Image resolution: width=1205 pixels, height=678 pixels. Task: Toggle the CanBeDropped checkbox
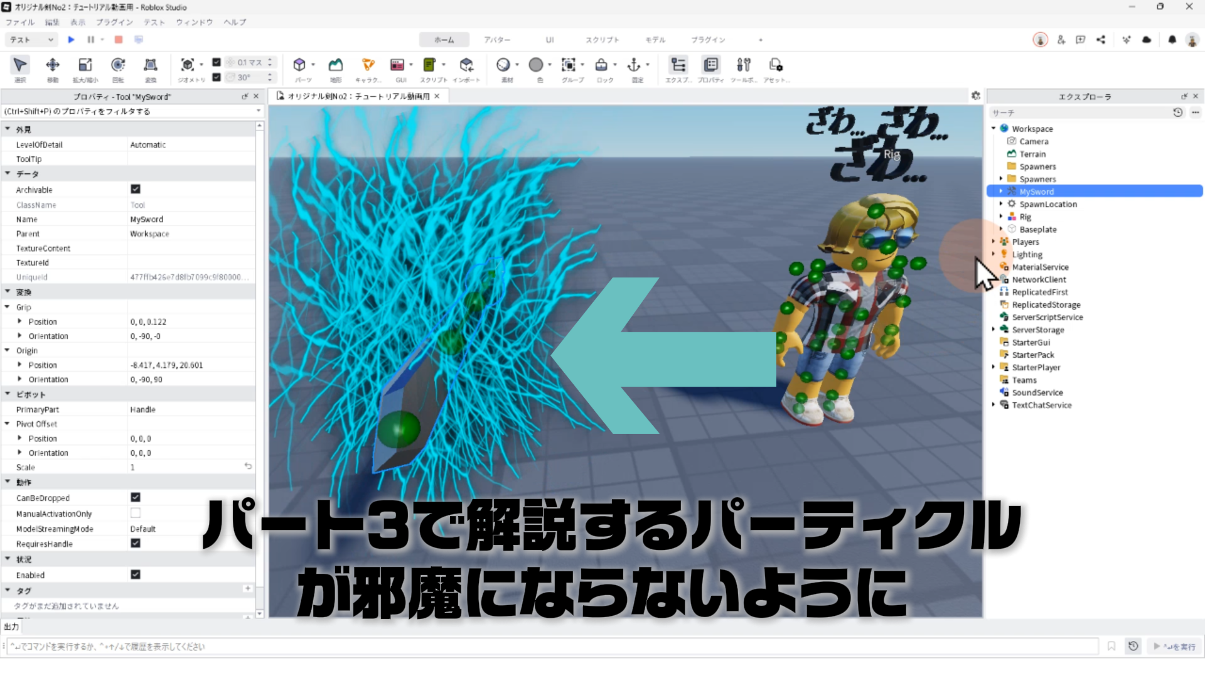(x=135, y=497)
